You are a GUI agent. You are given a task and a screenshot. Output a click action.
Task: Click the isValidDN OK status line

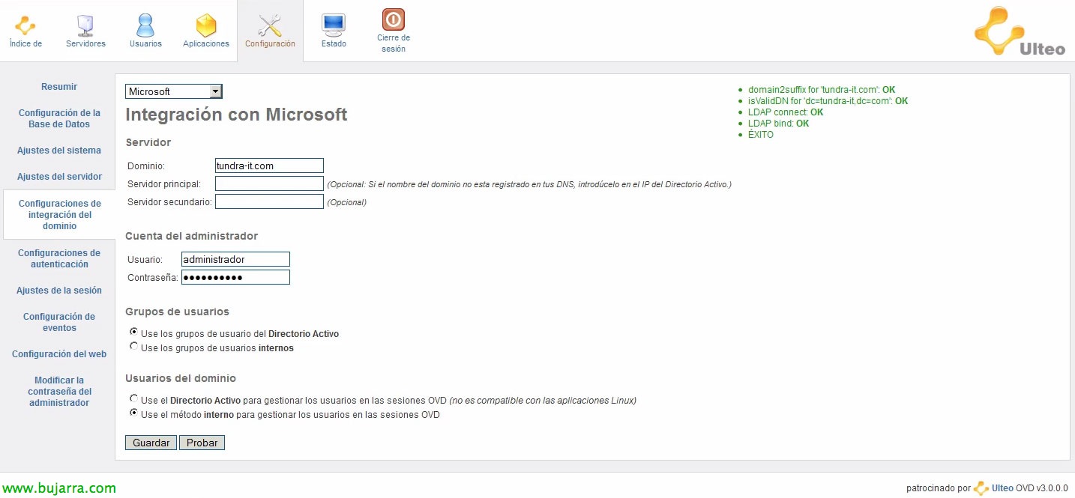tap(828, 101)
